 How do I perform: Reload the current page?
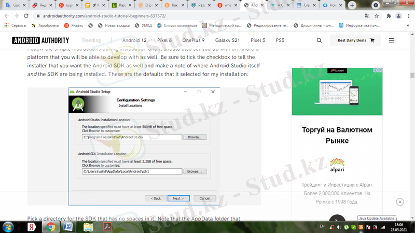26,16
